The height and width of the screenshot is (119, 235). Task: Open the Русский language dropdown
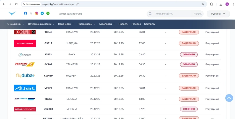pyautogui.click(x=218, y=14)
